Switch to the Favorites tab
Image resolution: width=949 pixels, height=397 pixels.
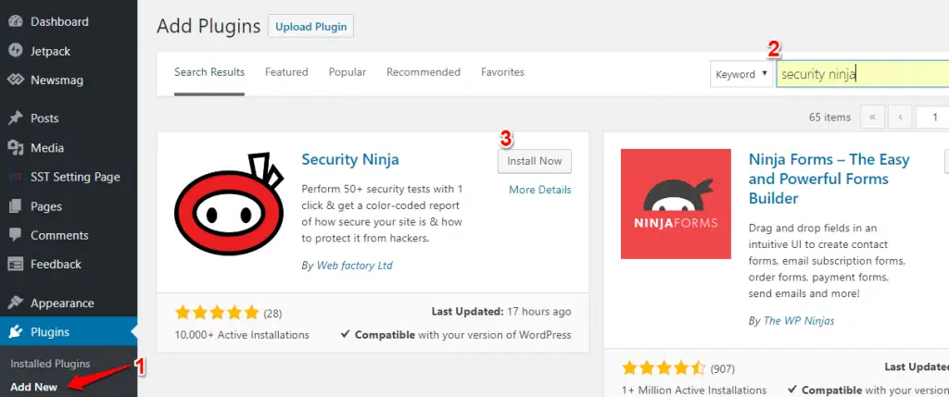coord(502,72)
